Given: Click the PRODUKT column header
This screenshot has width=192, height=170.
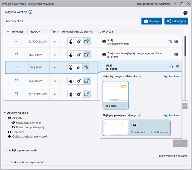Looking at the screenshot, I should [x=36, y=32].
